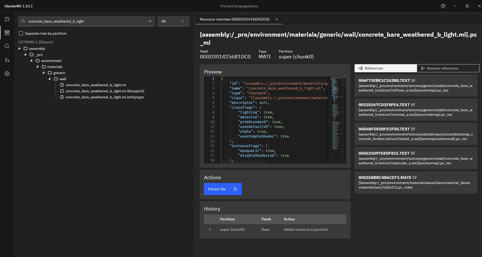The height and width of the screenshot is (257, 482).
Task: Open the project files sidebar icon
Action: pyautogui.click(x=7, y=19)
